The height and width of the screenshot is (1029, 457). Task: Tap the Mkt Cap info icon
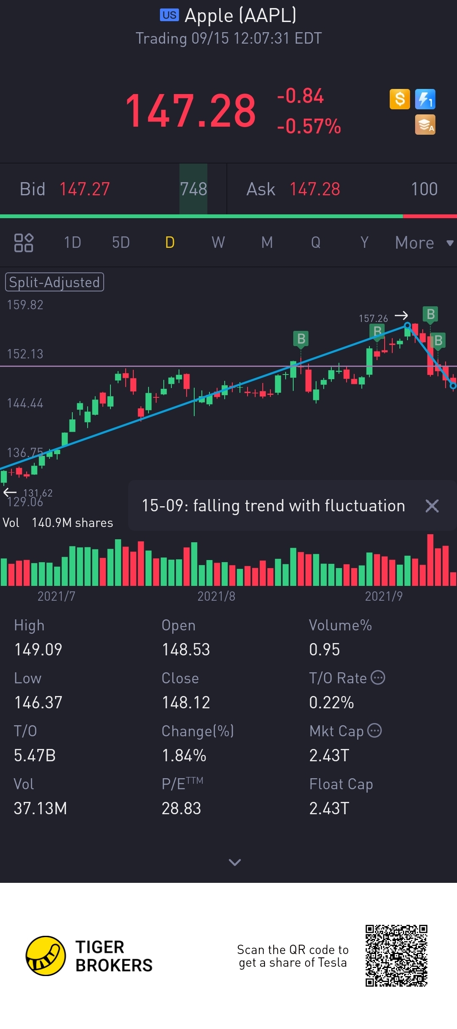tap(374, 731)
